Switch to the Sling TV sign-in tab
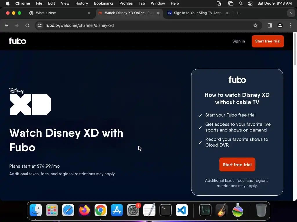 point(198,13)
